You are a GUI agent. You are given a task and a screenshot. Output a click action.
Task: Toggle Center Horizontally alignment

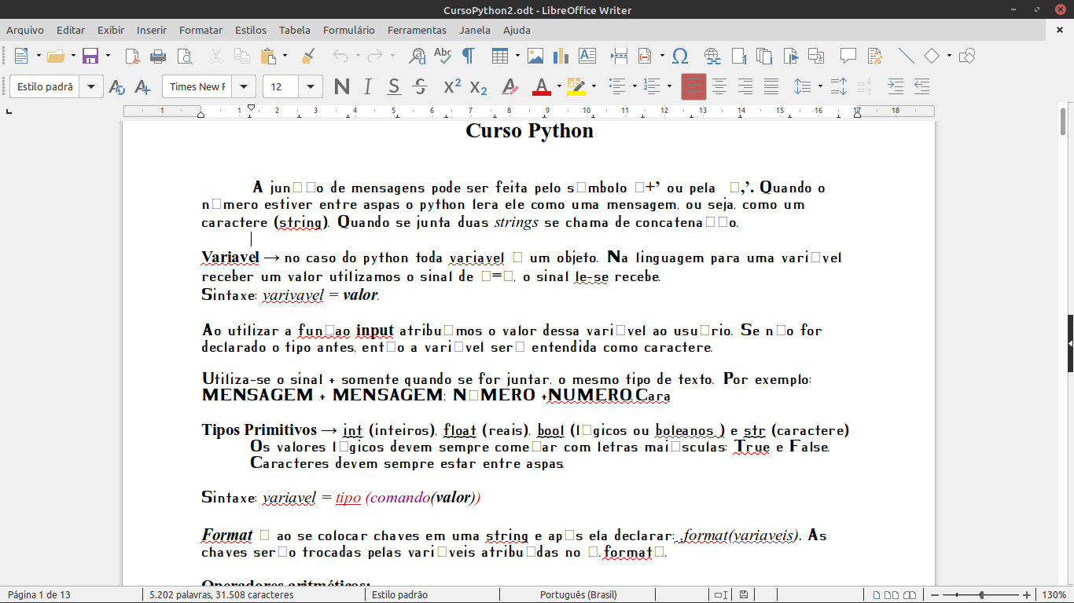(x=719, y=86)
